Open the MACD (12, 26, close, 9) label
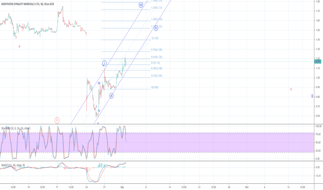 point(13,165)
